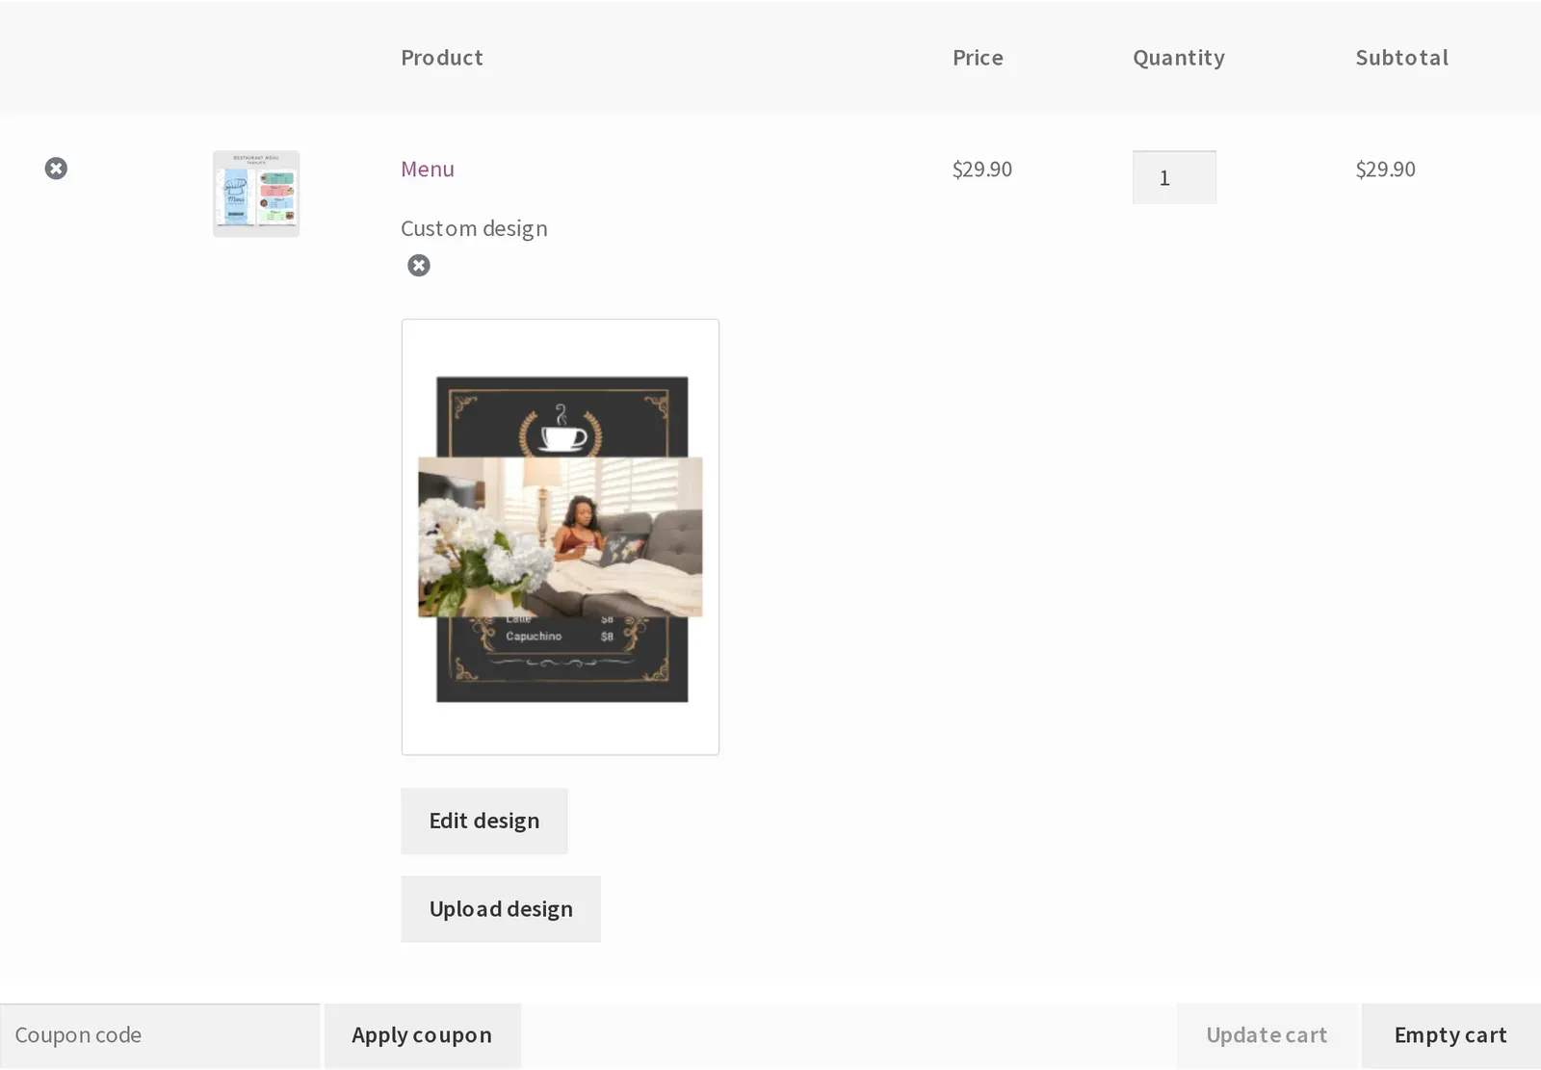The height and width of the screenshot is (1070, 1541).
Task: Focus the quantity input field
Action: point(1174,177)
